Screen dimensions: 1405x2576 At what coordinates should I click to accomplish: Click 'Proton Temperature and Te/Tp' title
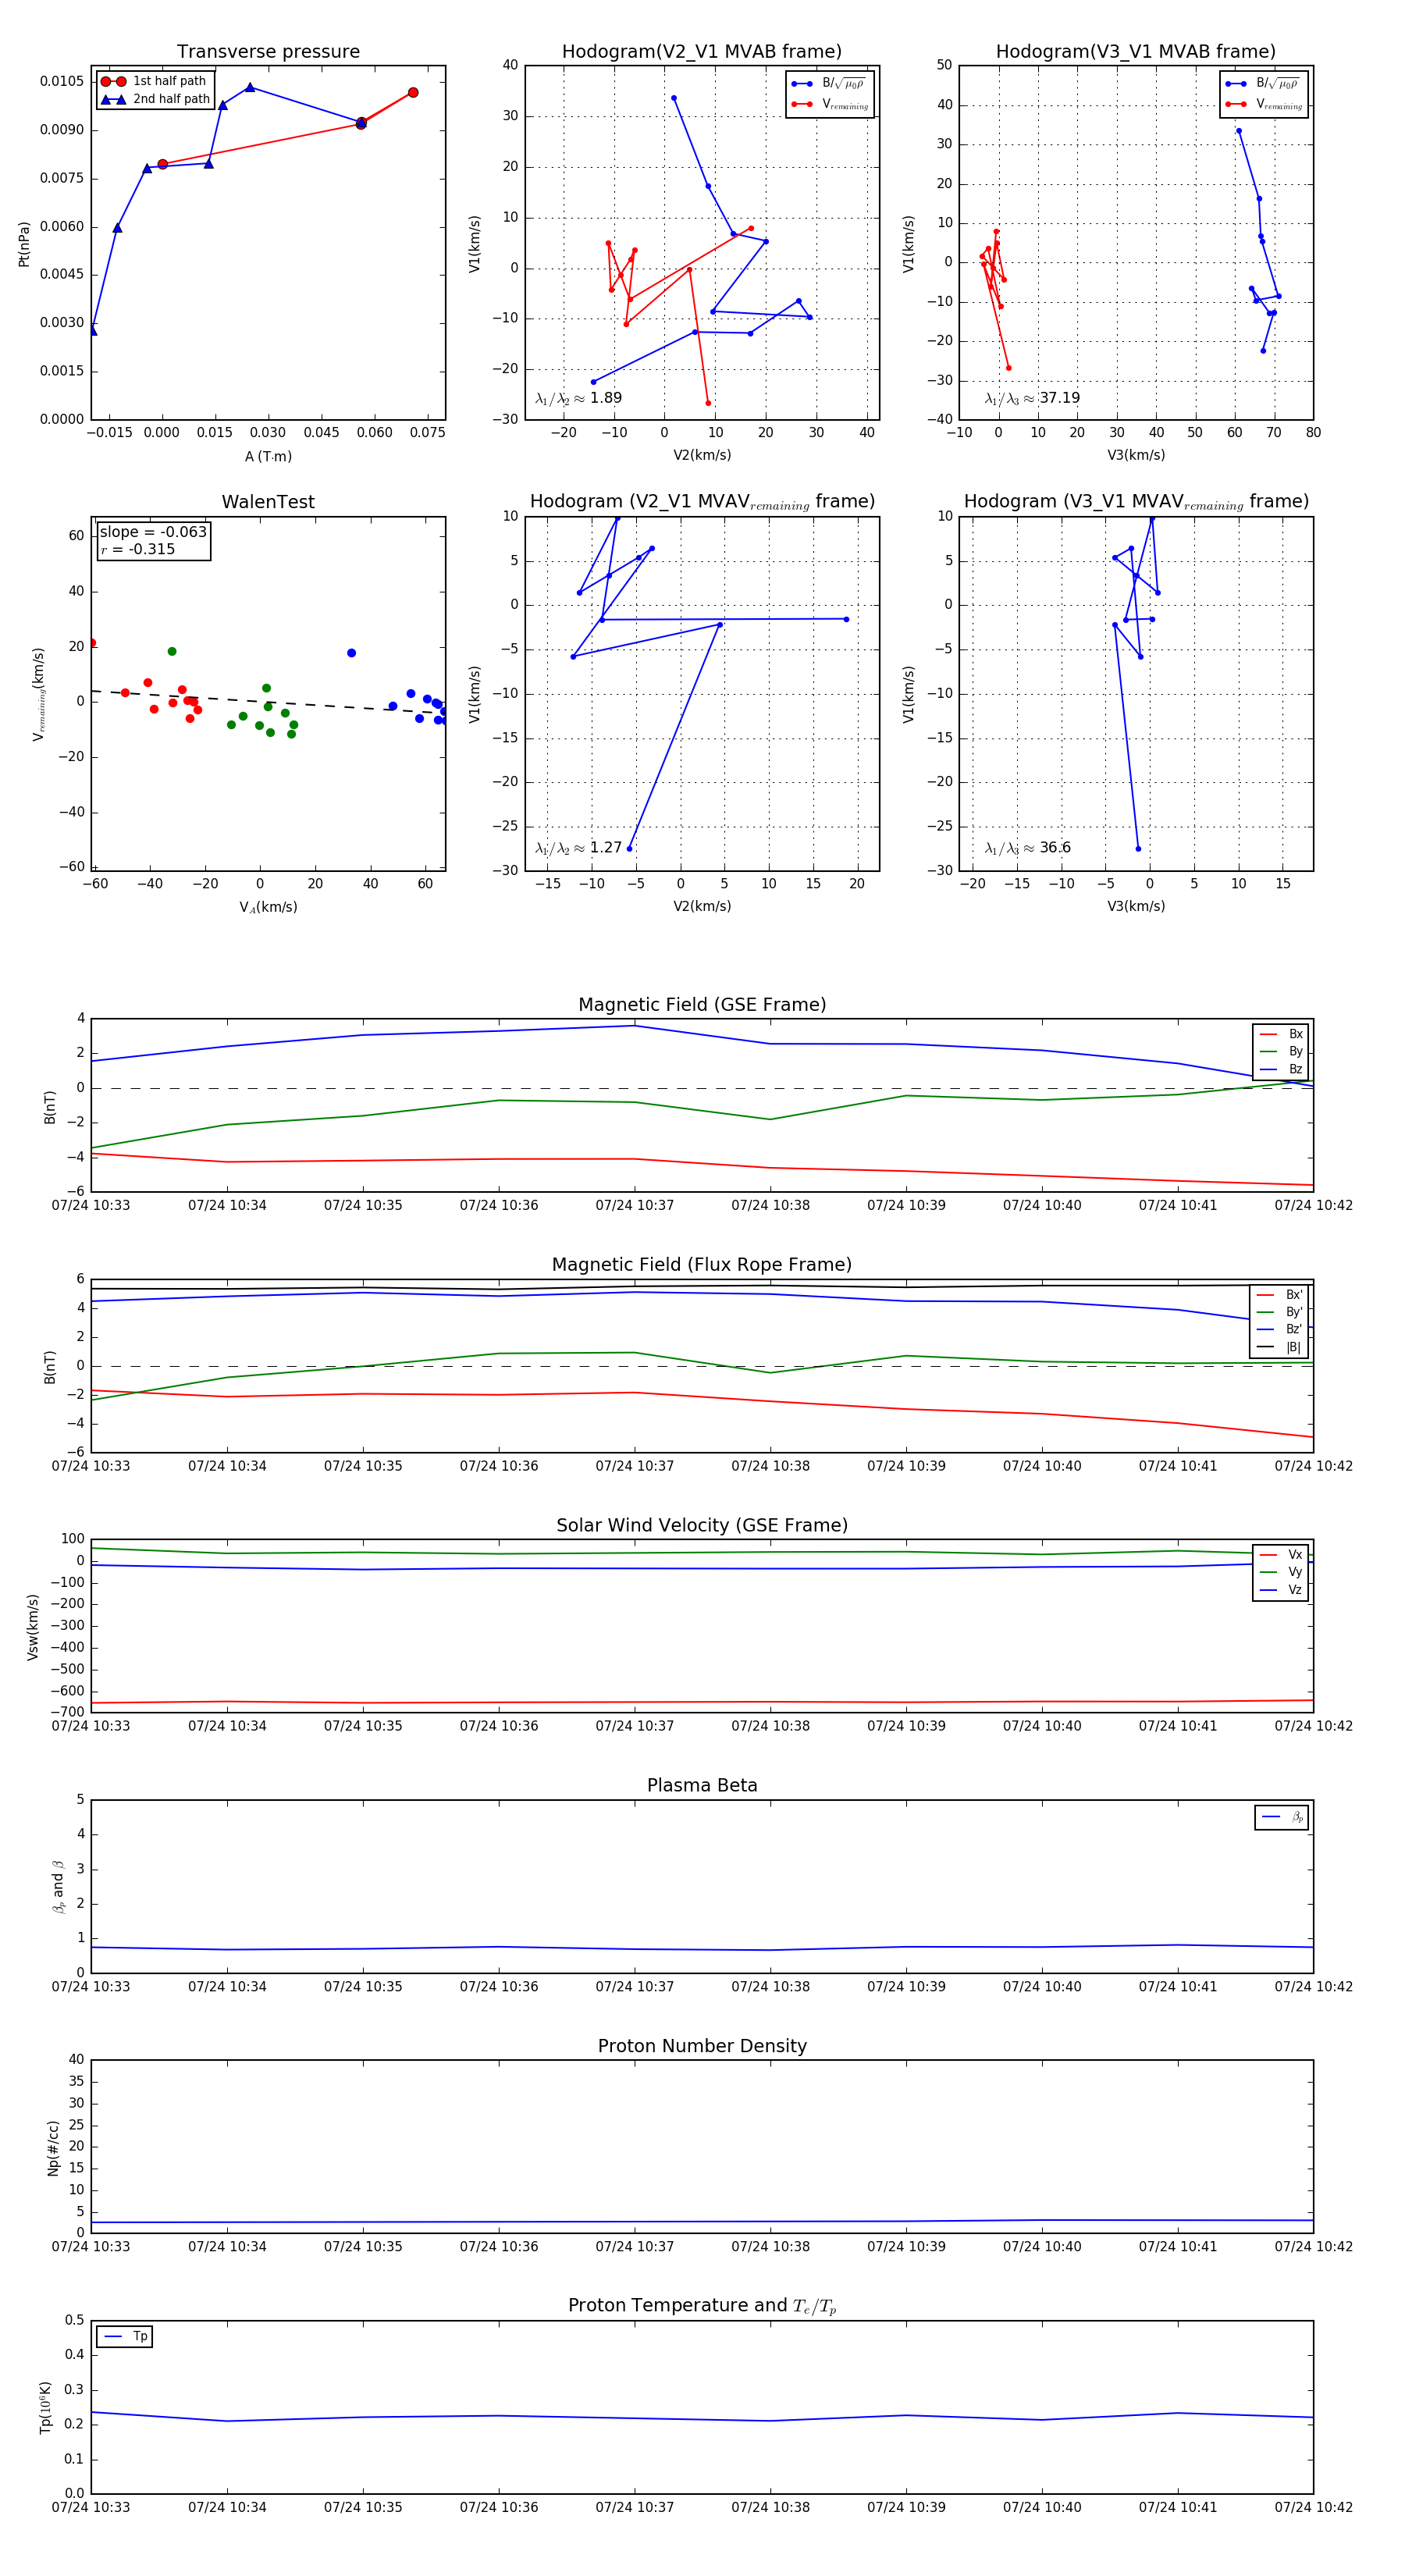[x=702, y=2306]
